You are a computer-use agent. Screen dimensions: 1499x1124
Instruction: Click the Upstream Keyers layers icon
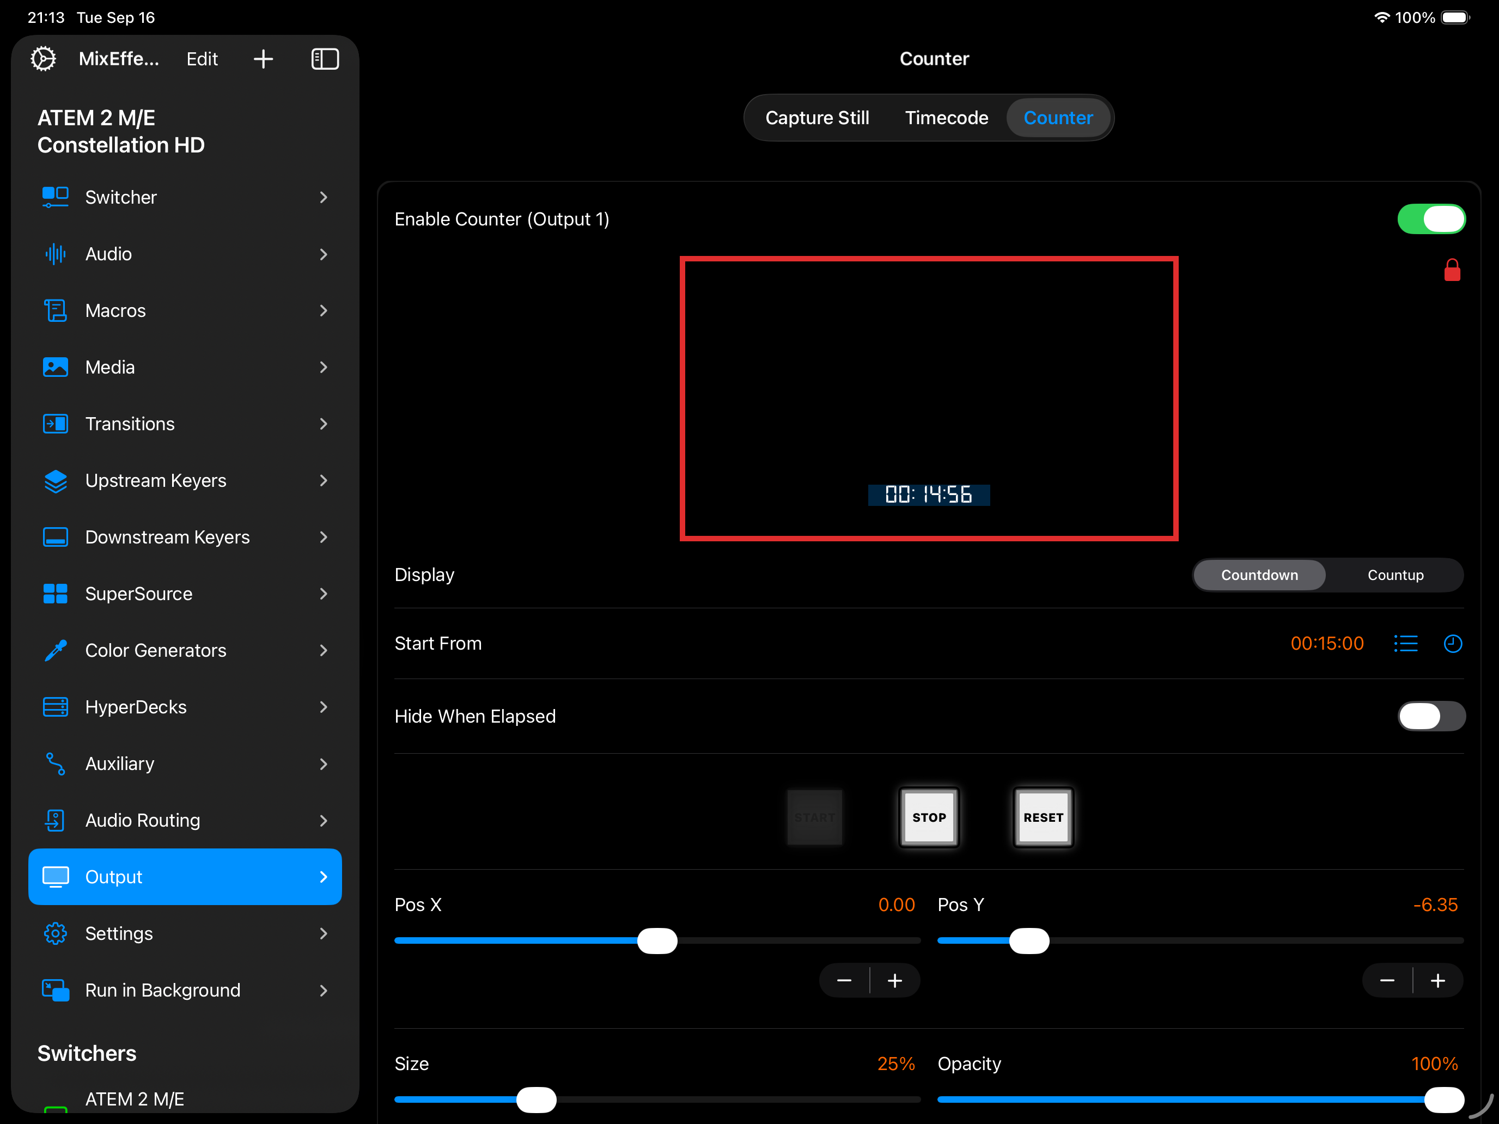coord(56,481)
